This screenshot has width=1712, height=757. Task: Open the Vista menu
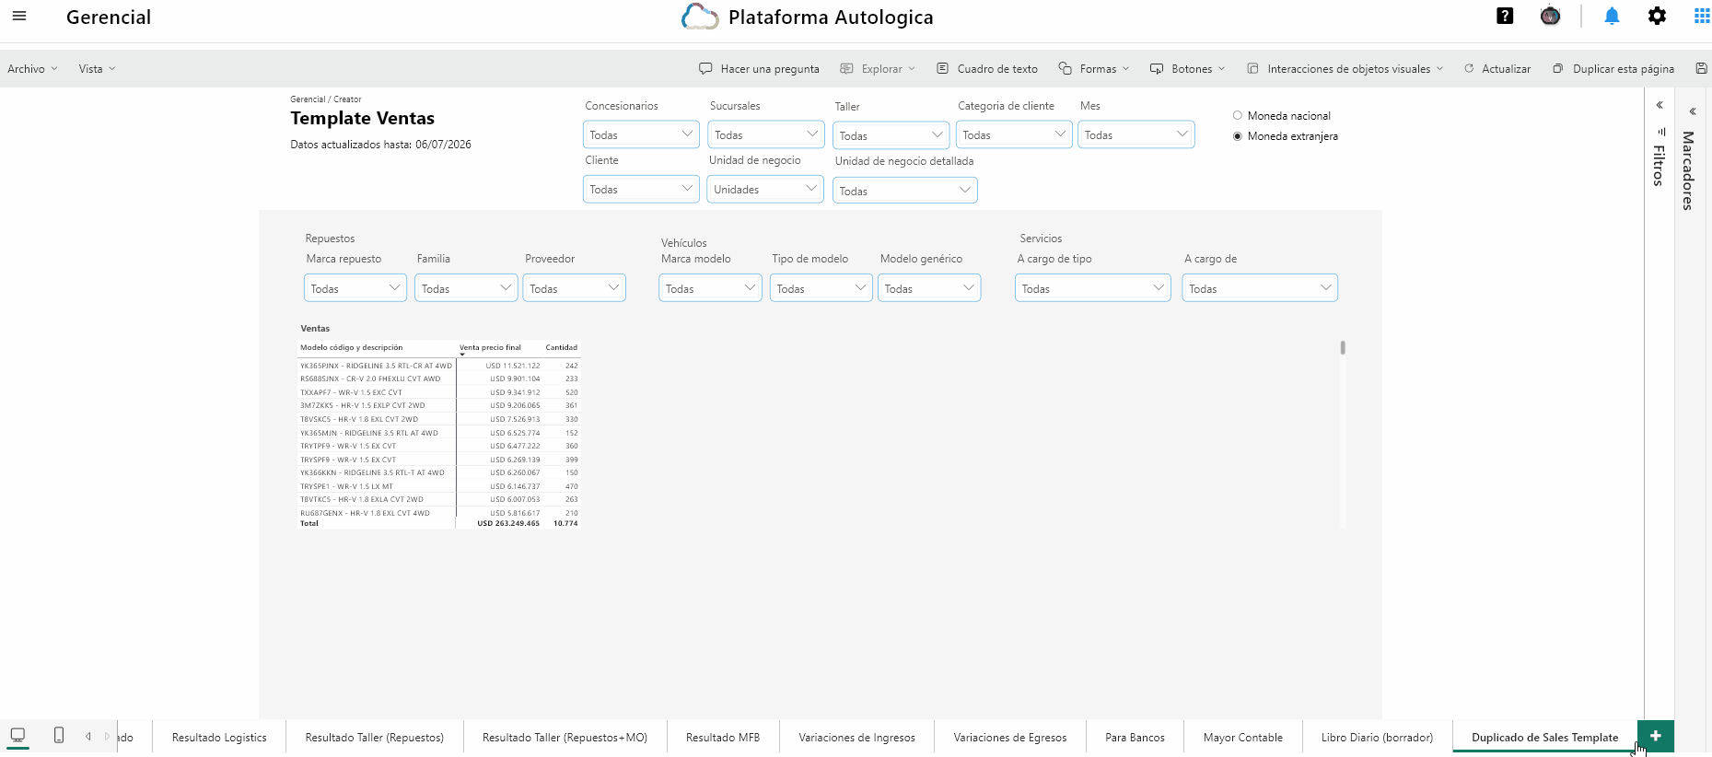coord(97,68)
